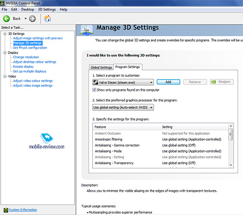
Task: Open Antialiasing Transparency setting value
Action: point(179,163)
